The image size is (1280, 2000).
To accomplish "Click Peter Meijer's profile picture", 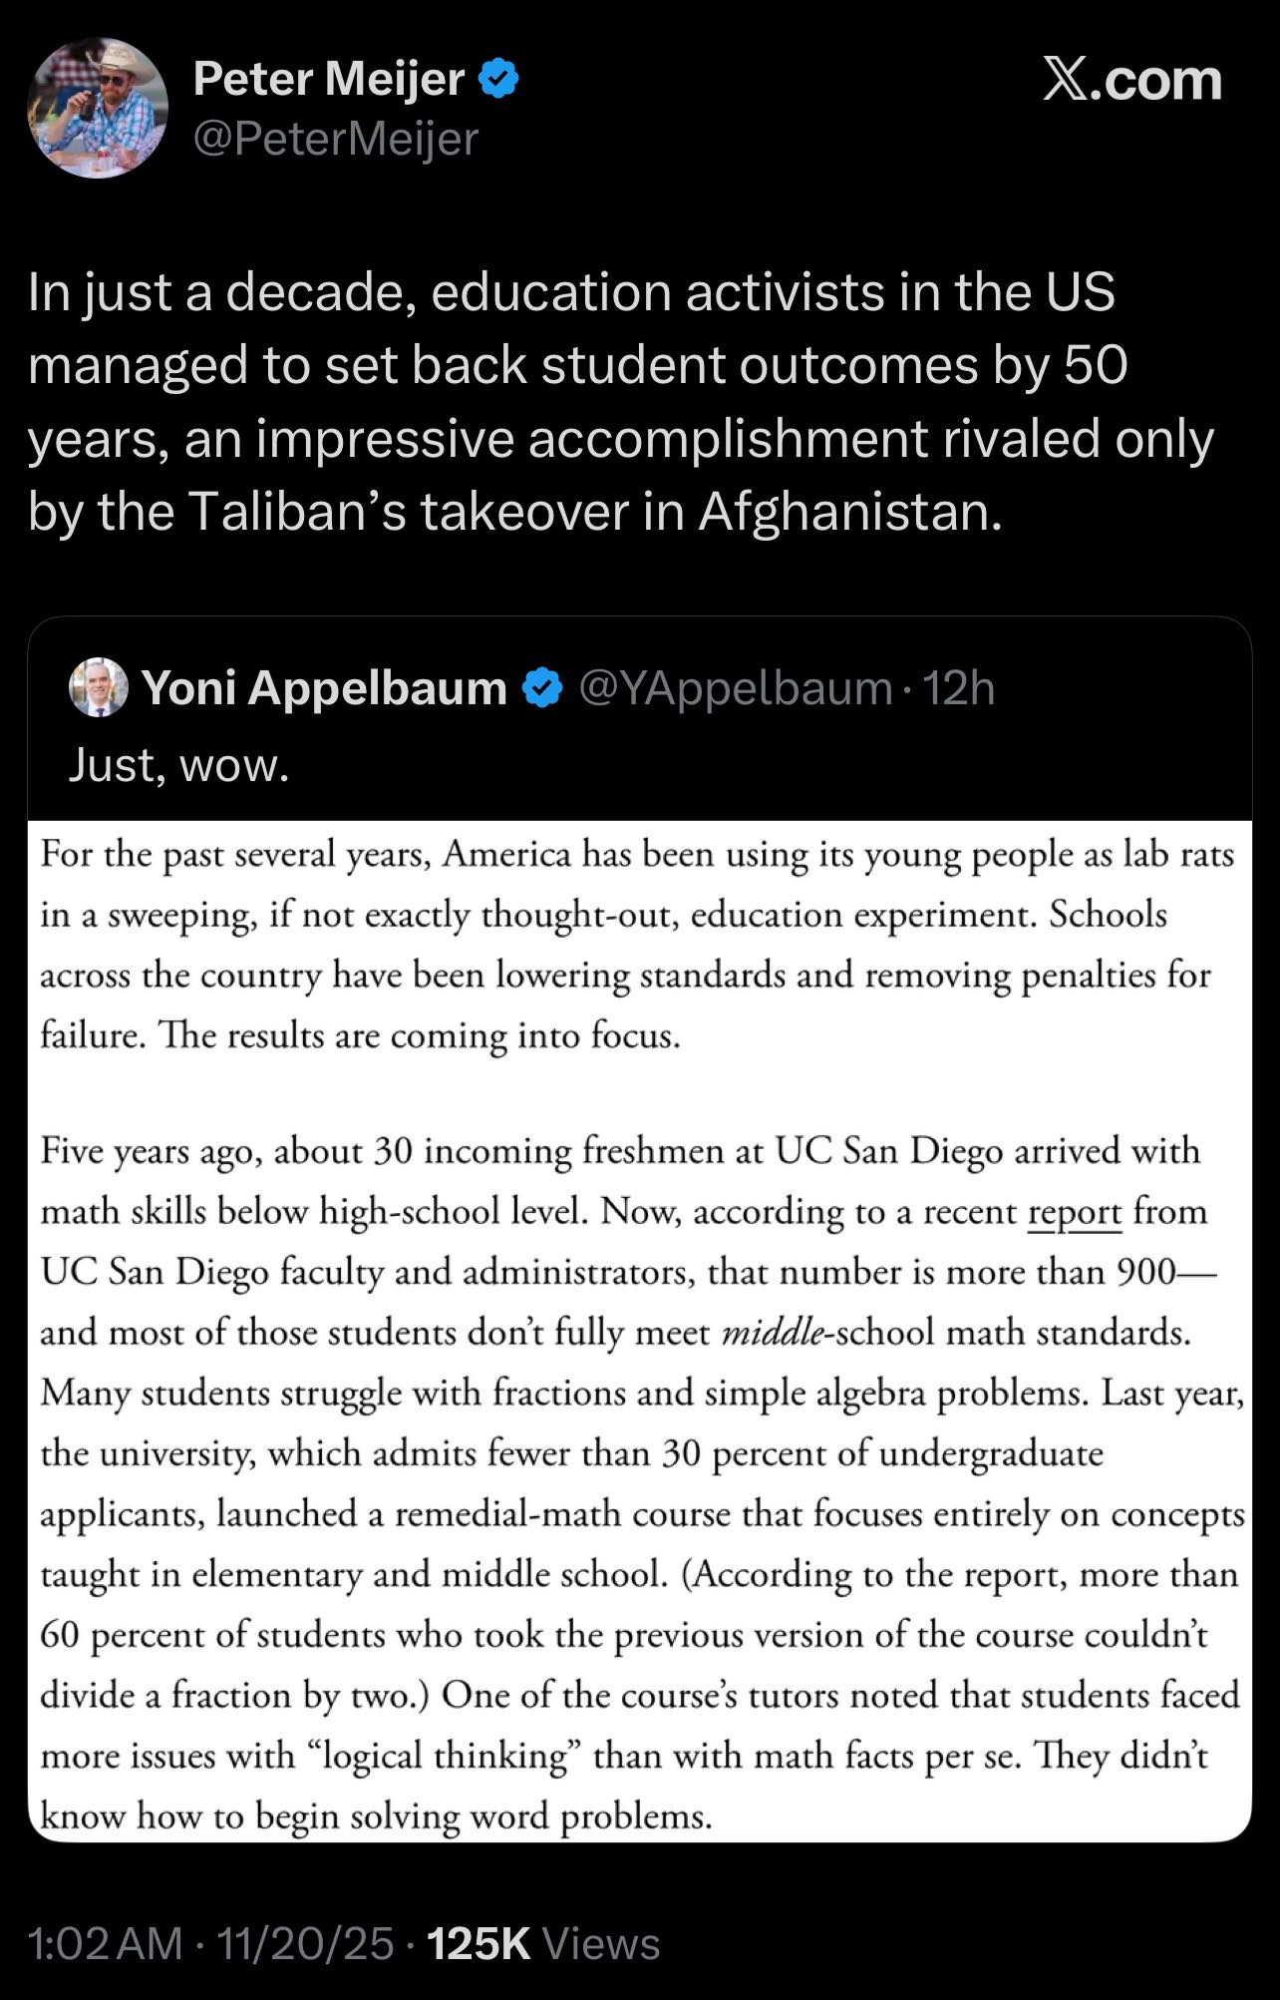I will coord(100,110).
